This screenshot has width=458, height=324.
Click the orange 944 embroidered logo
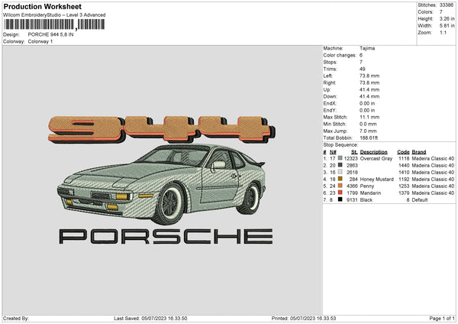tap(156, 127)
